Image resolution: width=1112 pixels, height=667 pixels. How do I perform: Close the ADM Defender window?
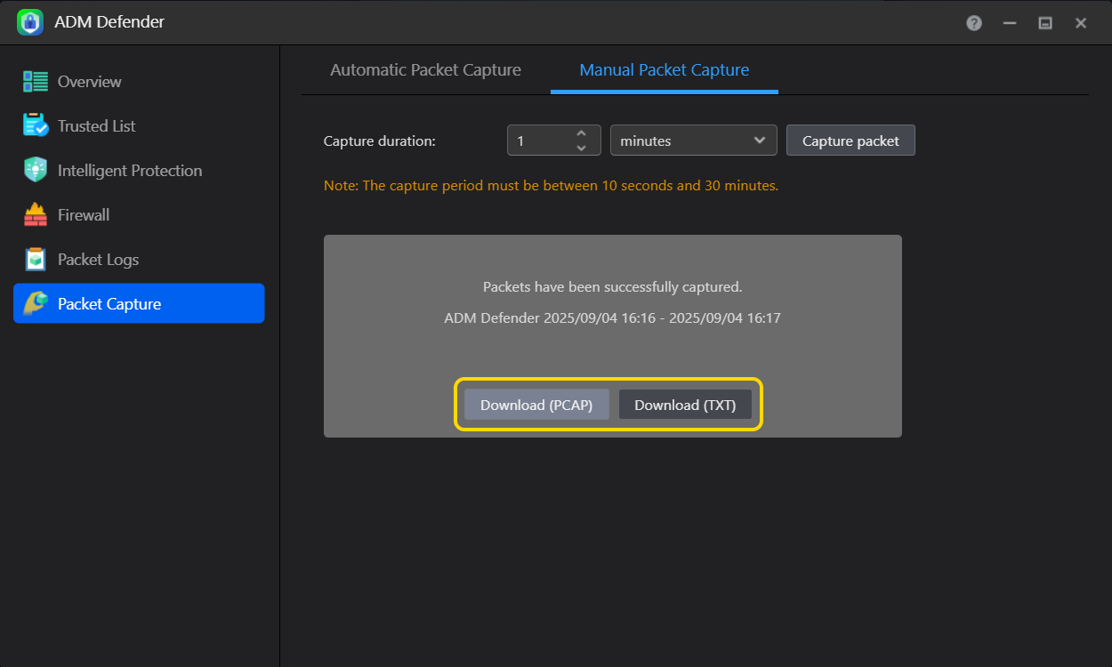[1081, 23]
